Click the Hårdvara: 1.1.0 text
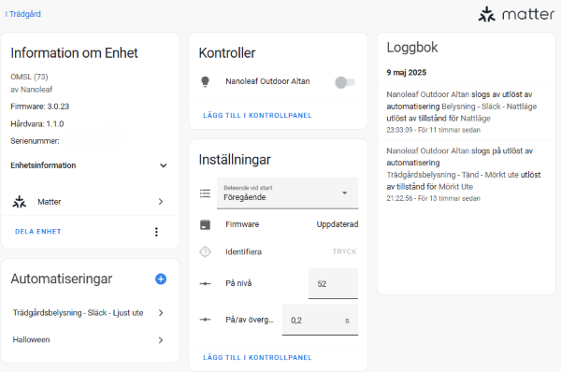 (x=37, y=123)
